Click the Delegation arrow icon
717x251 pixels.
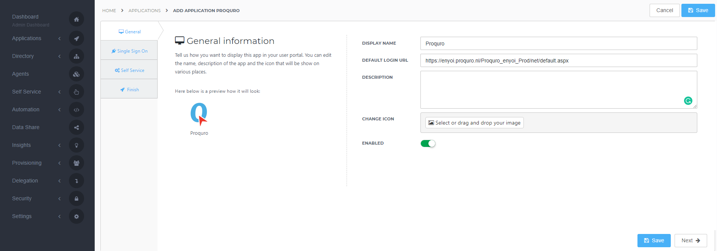77,181
